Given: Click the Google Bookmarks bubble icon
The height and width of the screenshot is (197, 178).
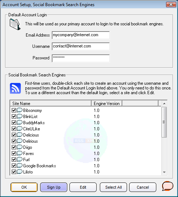Looking at the screenshot, I should click(20, 165).
